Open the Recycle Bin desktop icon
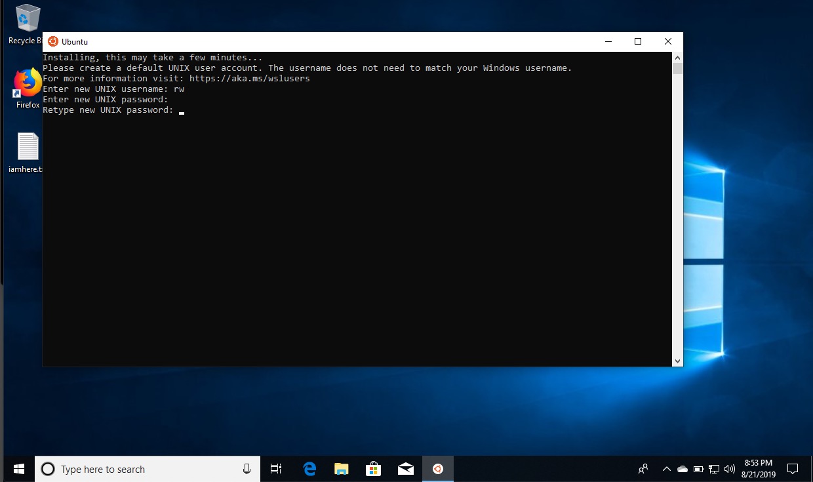 click(26, 20)
